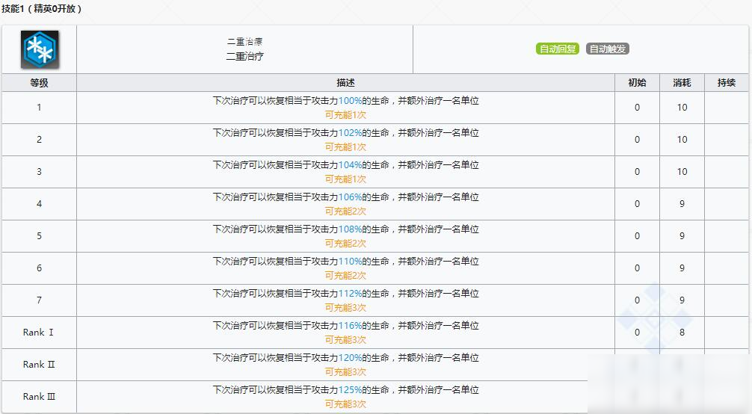Click the 描述 column header
The width and height of the screenshot is (752, 414).
(345, 82)
